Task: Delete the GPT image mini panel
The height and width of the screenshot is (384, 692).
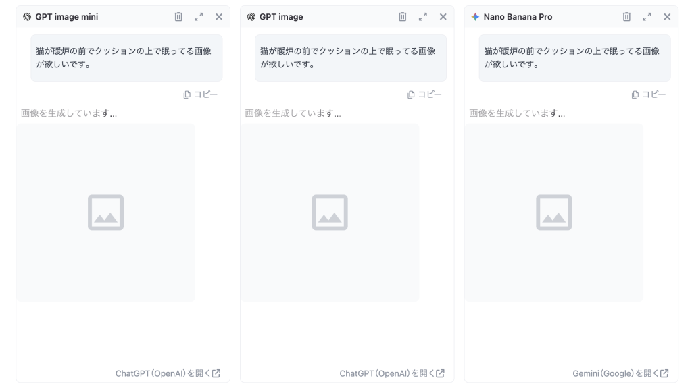Action: [178, 17]
